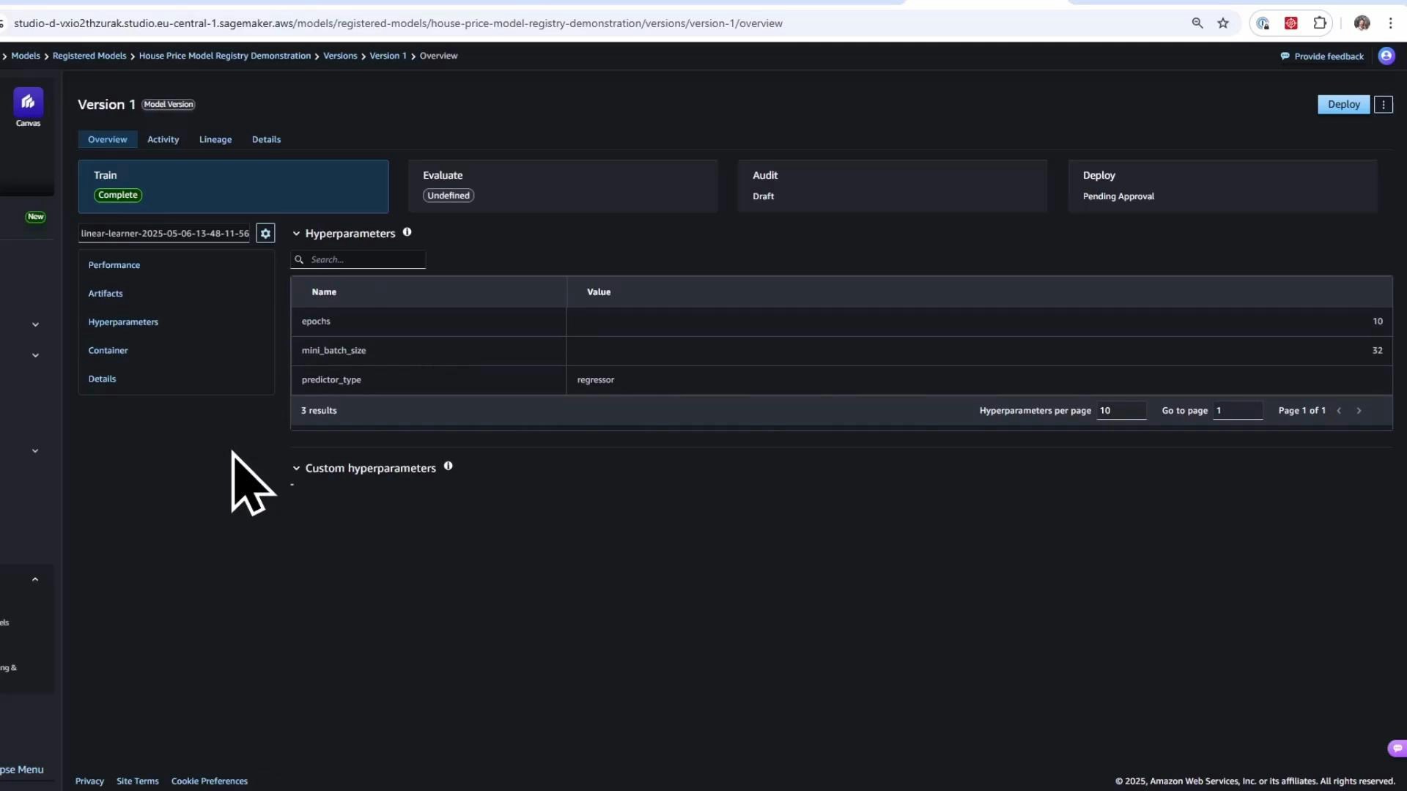This screenshot has width=1407, height=791.
Task: Select the Evaluate stage card
Action: coord(563,186)
